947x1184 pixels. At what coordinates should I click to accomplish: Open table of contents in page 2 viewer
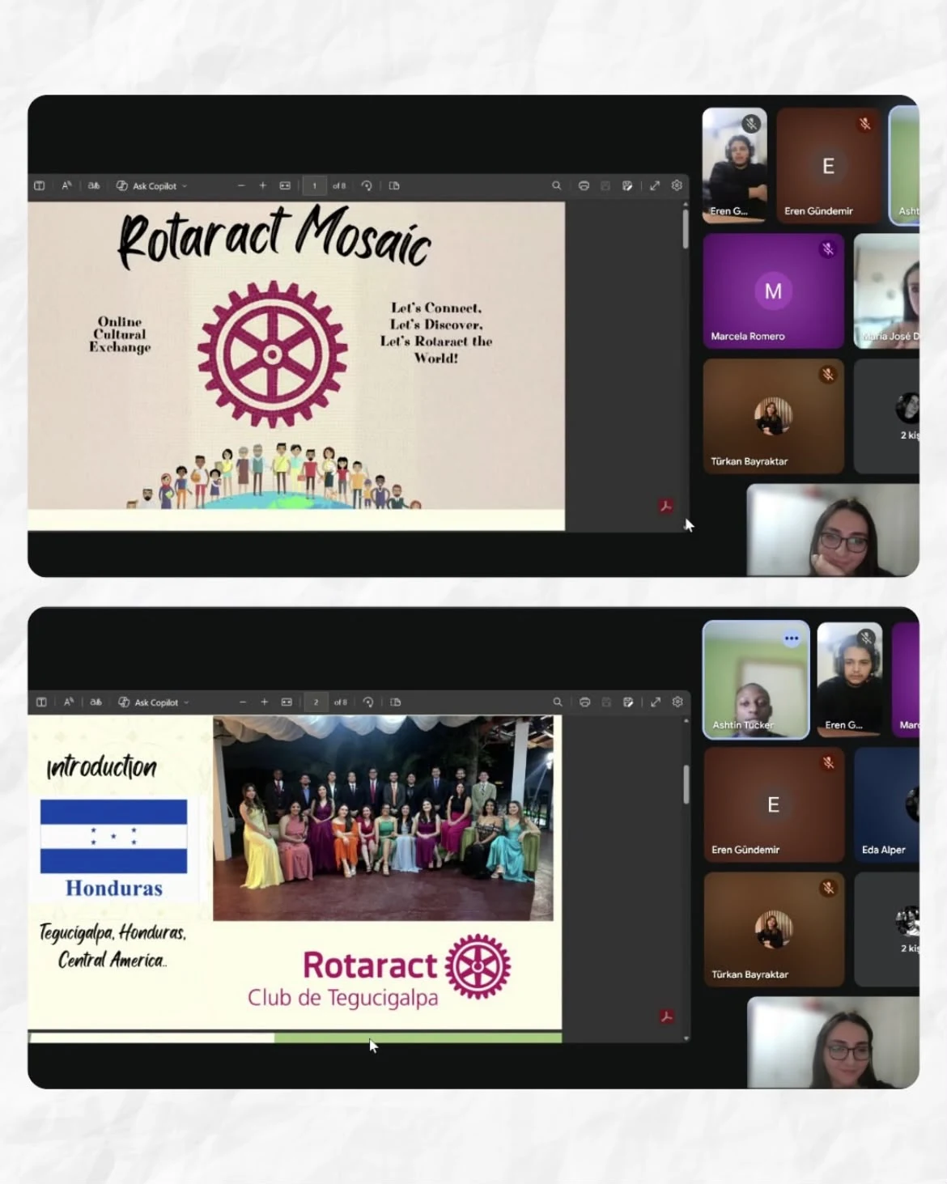41,702
